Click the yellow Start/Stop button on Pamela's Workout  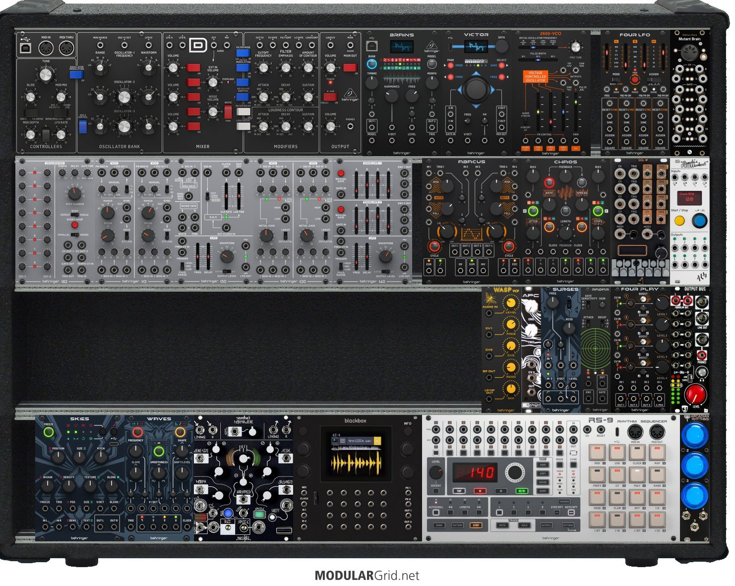(x=679, y=221)
